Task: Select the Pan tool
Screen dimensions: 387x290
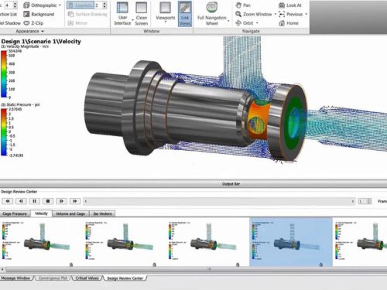Action: (243, 5)
